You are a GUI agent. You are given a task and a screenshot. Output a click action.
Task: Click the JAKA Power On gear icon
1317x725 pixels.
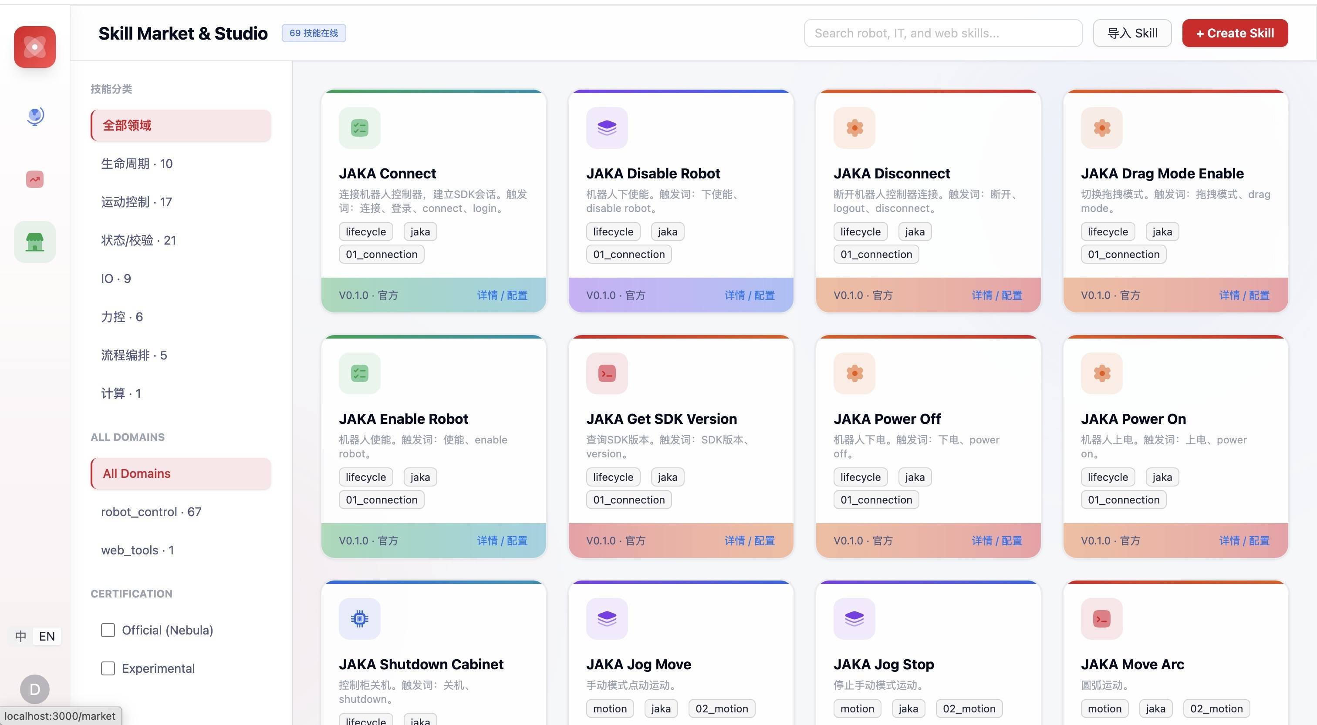(1102, 373)
